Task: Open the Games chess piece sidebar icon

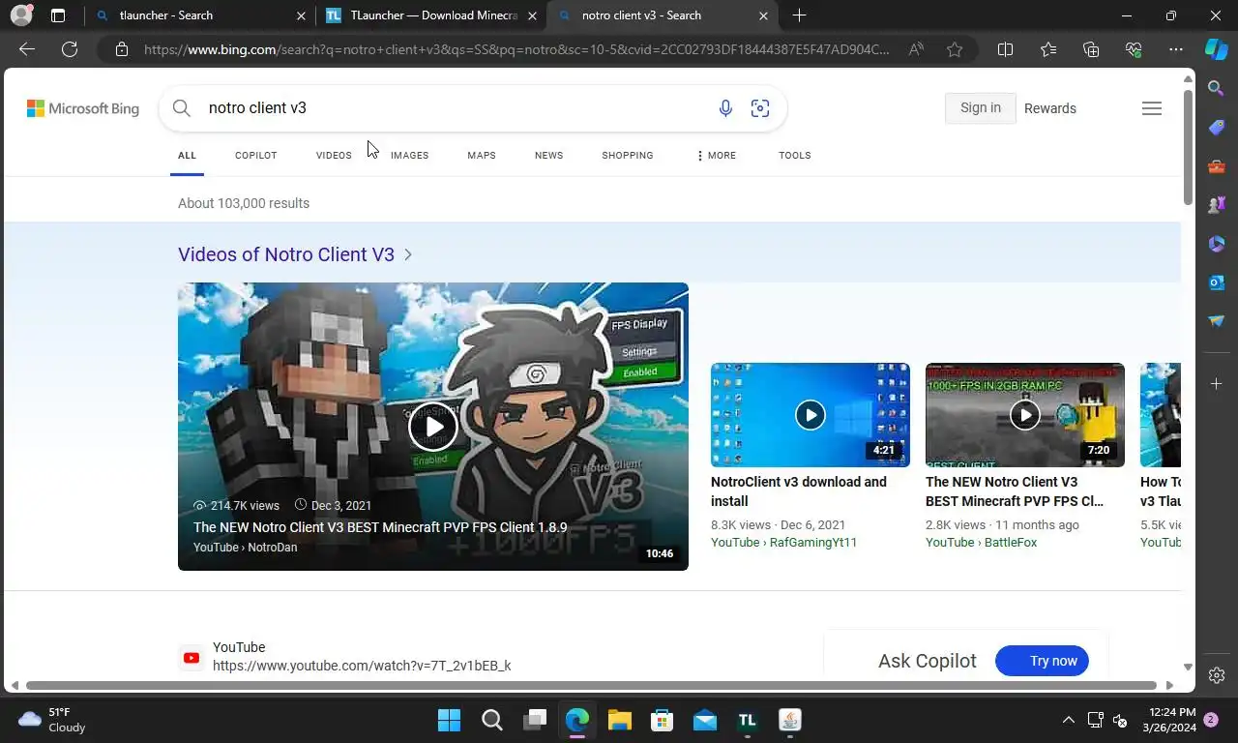Action: tap(1217, 205)
